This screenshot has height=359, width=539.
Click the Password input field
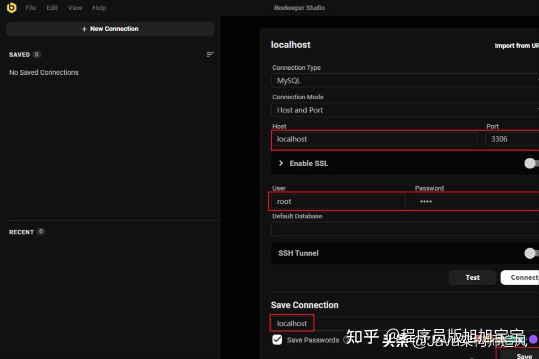(476, 201)
